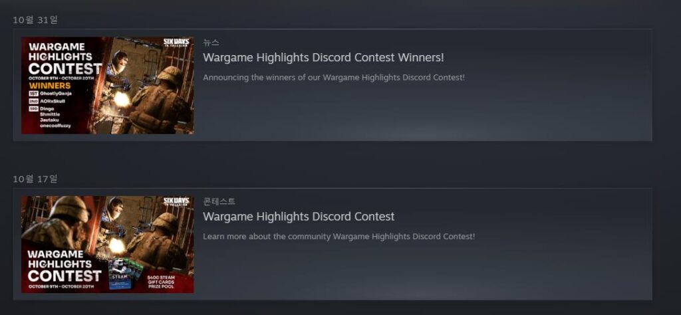This screenshot has width=681, height=315.
Task: Open the 'Wargame Highlights Discord Contest' title
Action: pyautogui.click(x=299, y=217)
